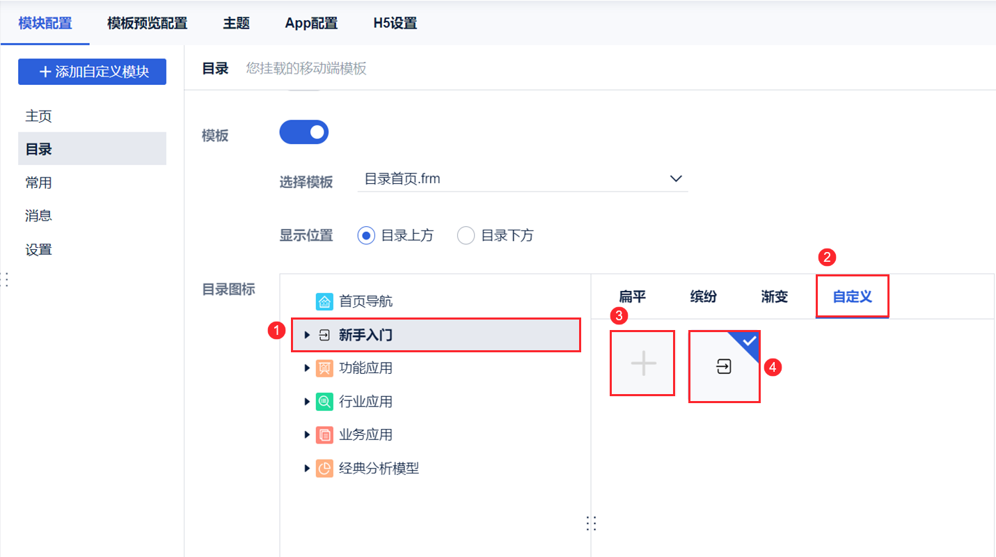Click the drag handle dots below the icon list
Image resolution: width=996 pixels, height=557 pixels.
[x=591, y=523]
